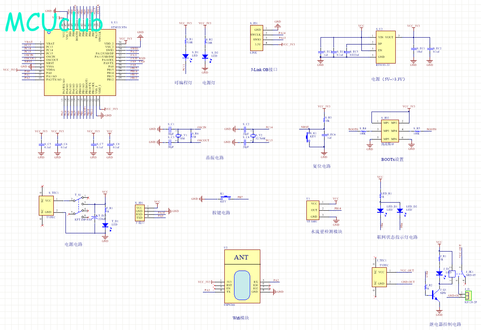Screen dimensions: 481x330
Task: Click the YF-S401 water flow sensor U1
Action: click(313, 210)
